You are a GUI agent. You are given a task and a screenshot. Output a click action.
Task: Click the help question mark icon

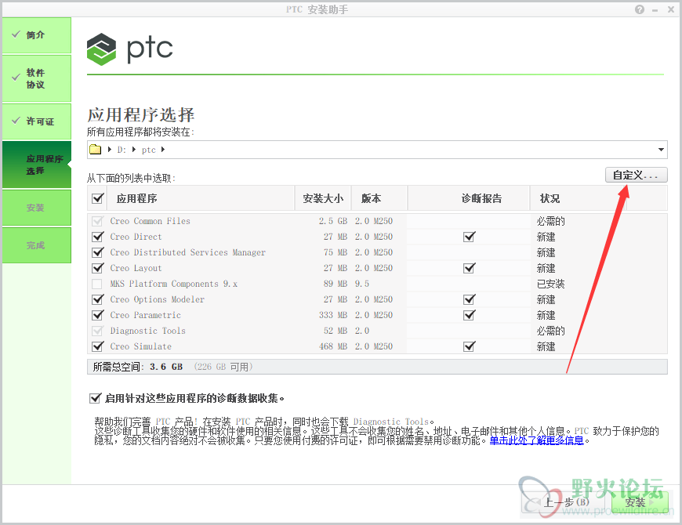640,9
